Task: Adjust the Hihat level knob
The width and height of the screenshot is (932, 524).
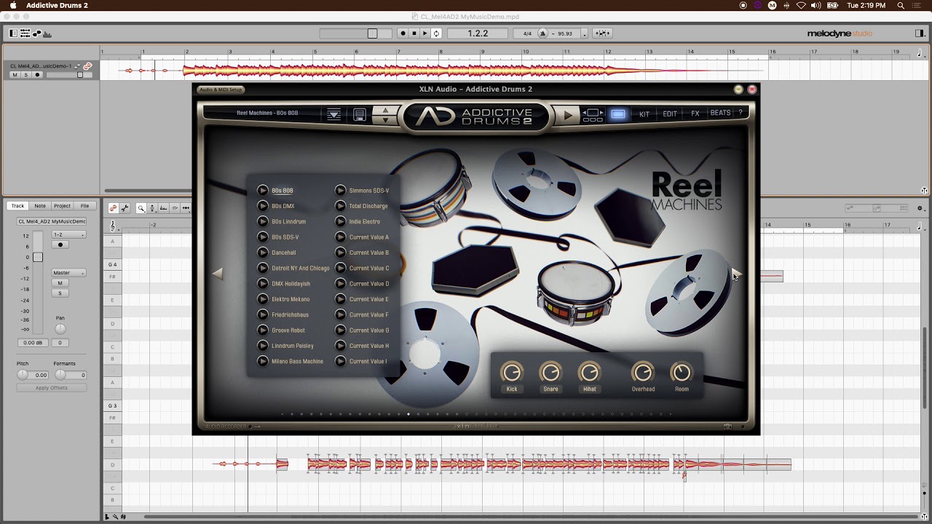Action: [x=589, y=373]
